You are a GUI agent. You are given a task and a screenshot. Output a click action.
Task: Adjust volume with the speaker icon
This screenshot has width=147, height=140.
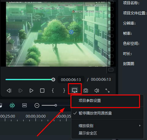click(97, 91)
